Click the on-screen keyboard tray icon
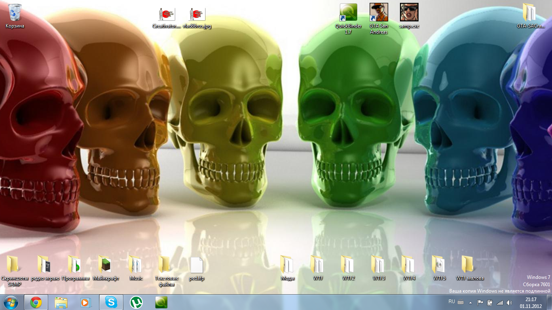 pyautogui.click(x=460, y=302)
